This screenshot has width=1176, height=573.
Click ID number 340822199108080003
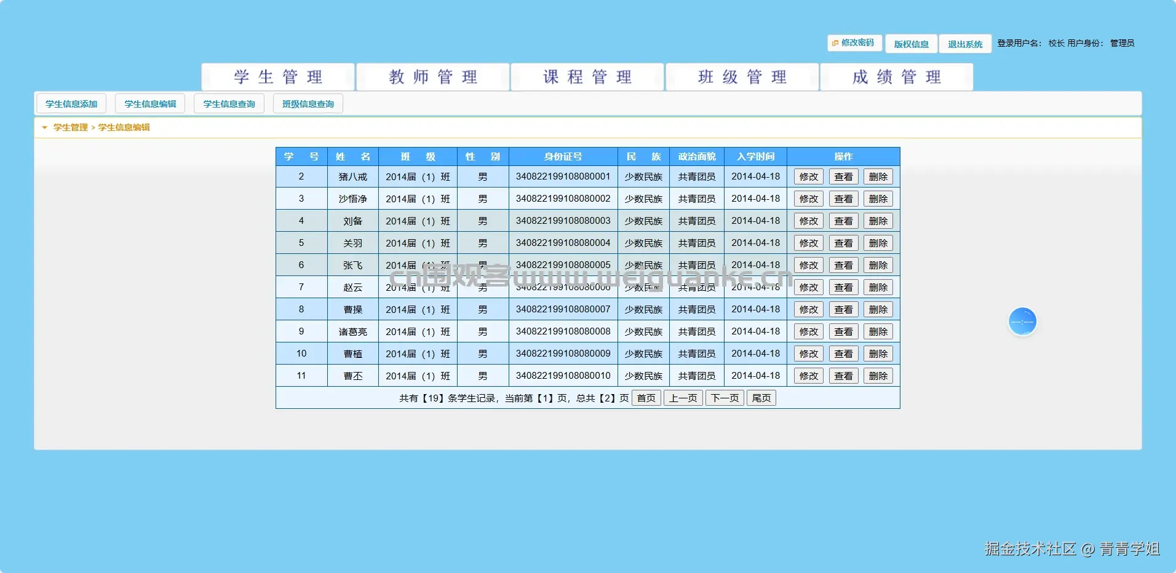[563, 221]
